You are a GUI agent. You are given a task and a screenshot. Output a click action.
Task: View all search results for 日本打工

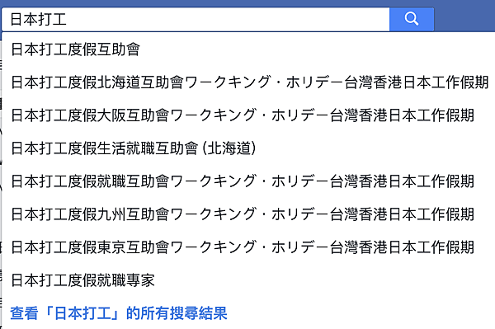coord(119,313)
